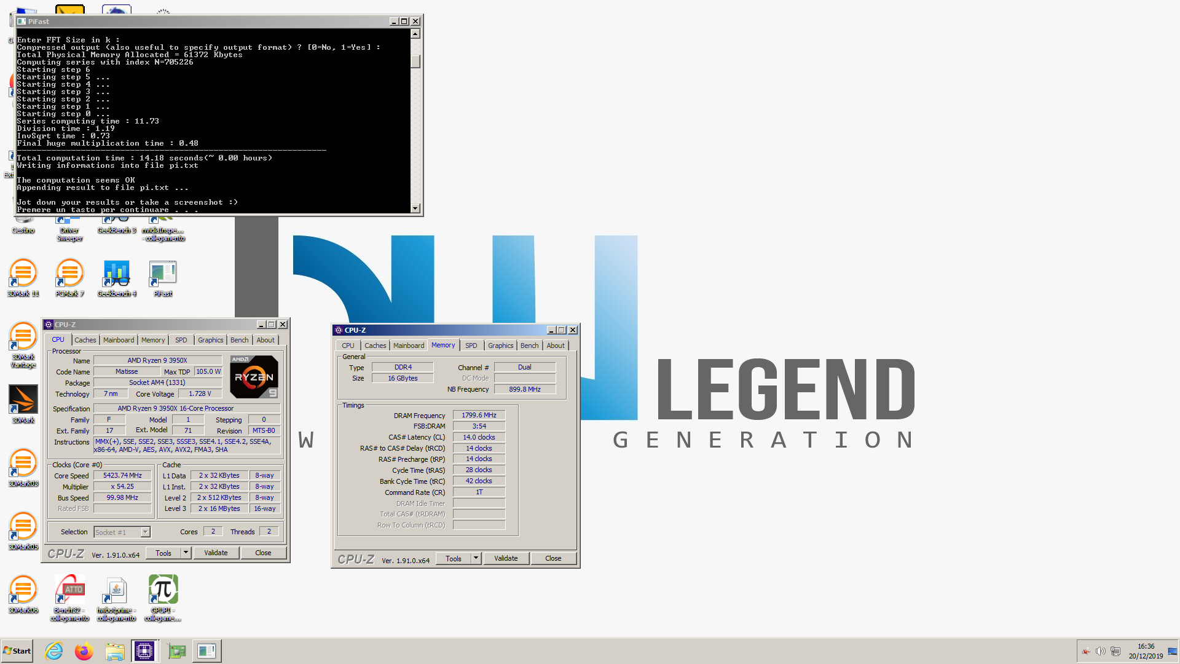Viewport: 1180px width, 664px height.
Task: Launch the GPUPI shortcut icon
Action: [x=163, y=598]
